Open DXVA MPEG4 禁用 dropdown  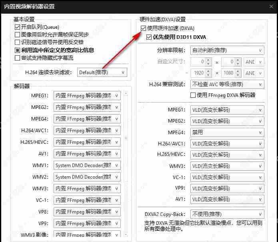pyautogui.click(x=227, y=132)
